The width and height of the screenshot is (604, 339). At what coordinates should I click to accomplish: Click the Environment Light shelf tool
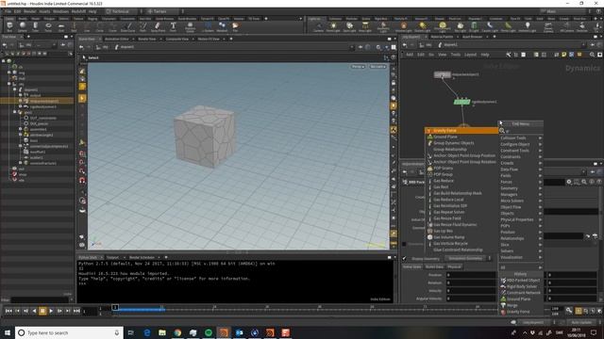pyautogui.click(x=443, y=26)
